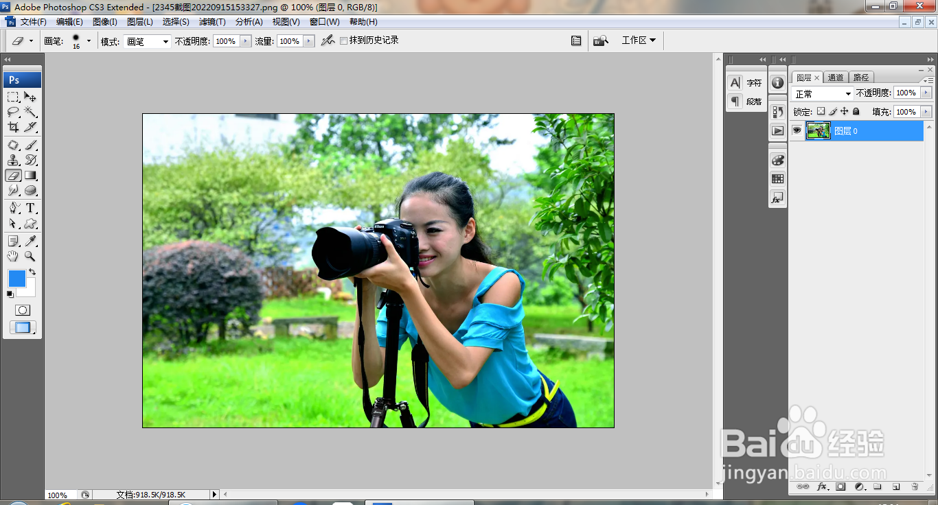Select the Eyedropper tool

31,241
